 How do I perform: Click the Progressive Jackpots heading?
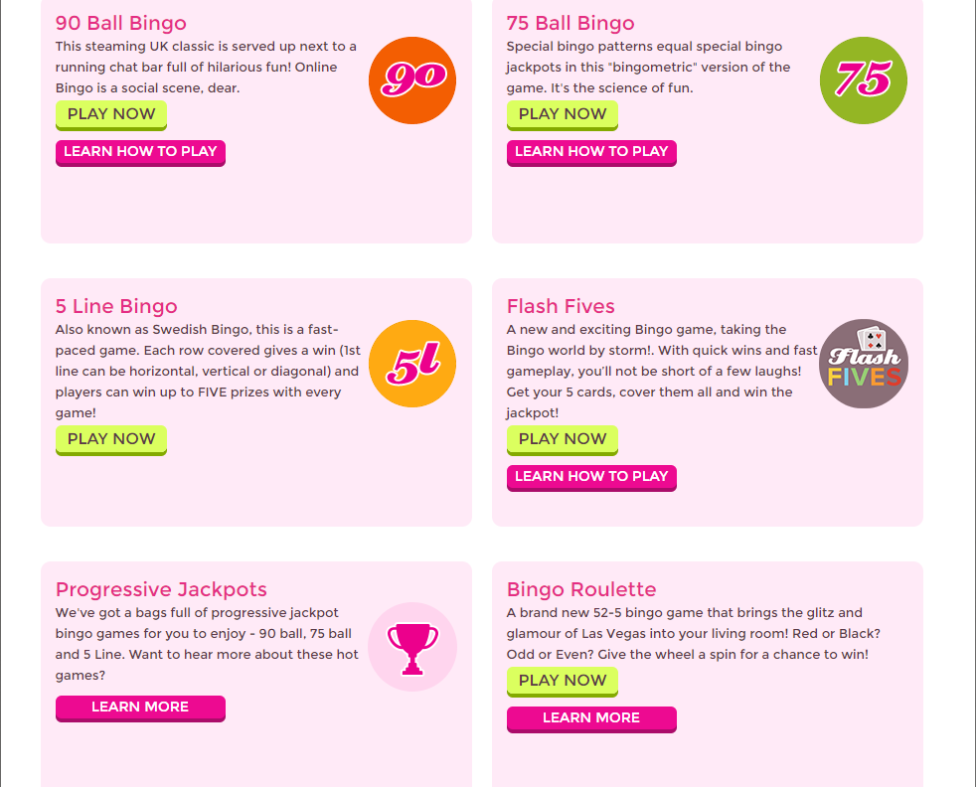pos(162,589)
